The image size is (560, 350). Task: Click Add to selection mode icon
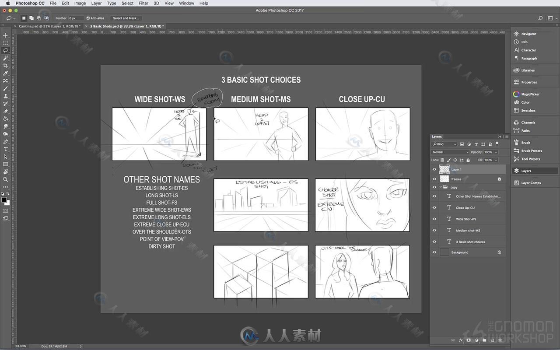tap(31, 18)
